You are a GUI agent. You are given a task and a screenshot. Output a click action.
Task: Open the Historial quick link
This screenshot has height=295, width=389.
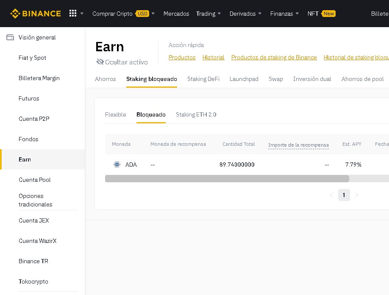[x=213, y=57]
